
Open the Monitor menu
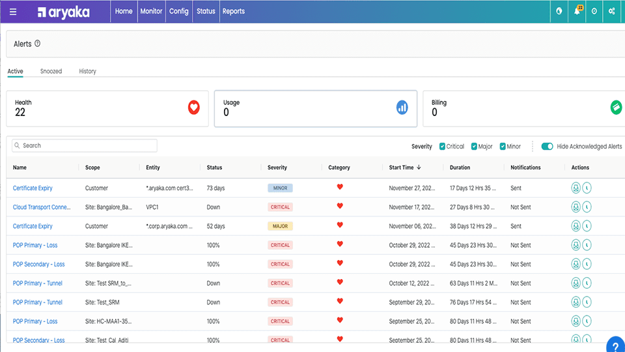tap(151, 11)
